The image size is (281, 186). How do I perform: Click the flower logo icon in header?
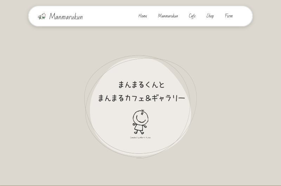(42, 16)
